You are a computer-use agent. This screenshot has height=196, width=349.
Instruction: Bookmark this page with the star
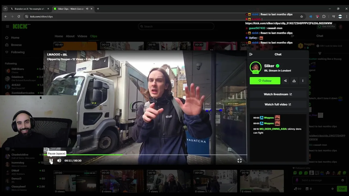[x=302, y=17]
